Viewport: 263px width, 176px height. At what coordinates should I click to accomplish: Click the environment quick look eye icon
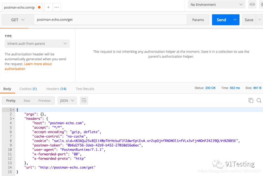point(252,5)
